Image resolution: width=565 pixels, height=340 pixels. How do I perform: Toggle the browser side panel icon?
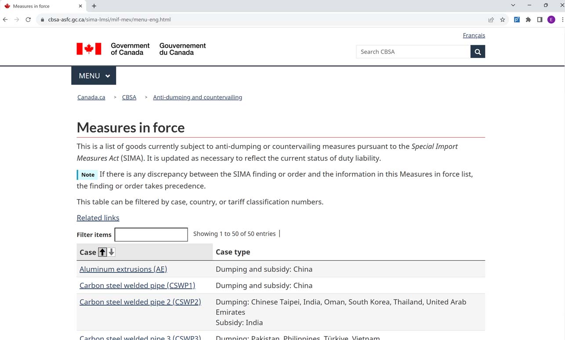point(540,20)
